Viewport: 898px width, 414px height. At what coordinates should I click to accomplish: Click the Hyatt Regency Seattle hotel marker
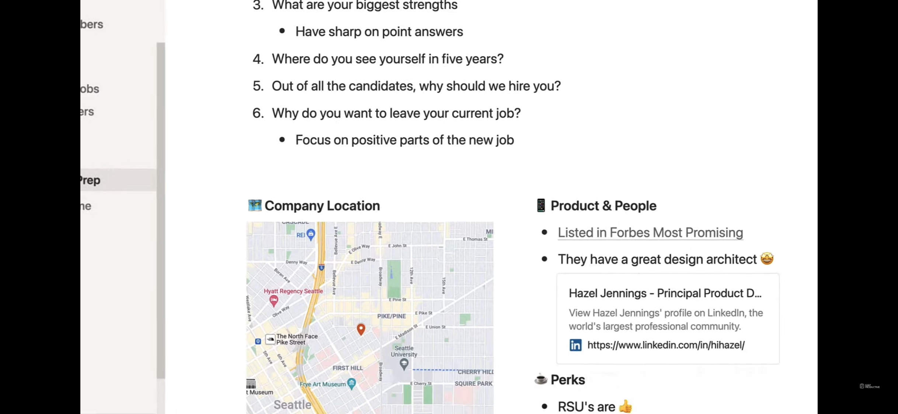(274, 301)
